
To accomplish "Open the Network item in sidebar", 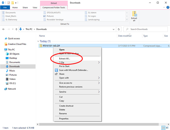I will click(12, 89).
